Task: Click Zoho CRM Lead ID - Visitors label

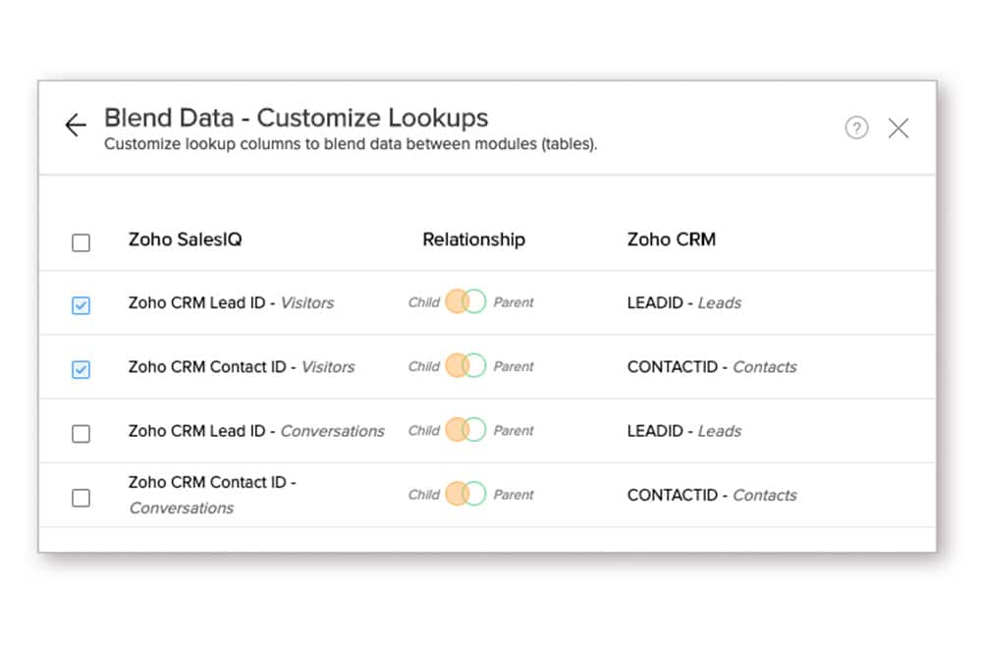Action: tap(231, 303)
